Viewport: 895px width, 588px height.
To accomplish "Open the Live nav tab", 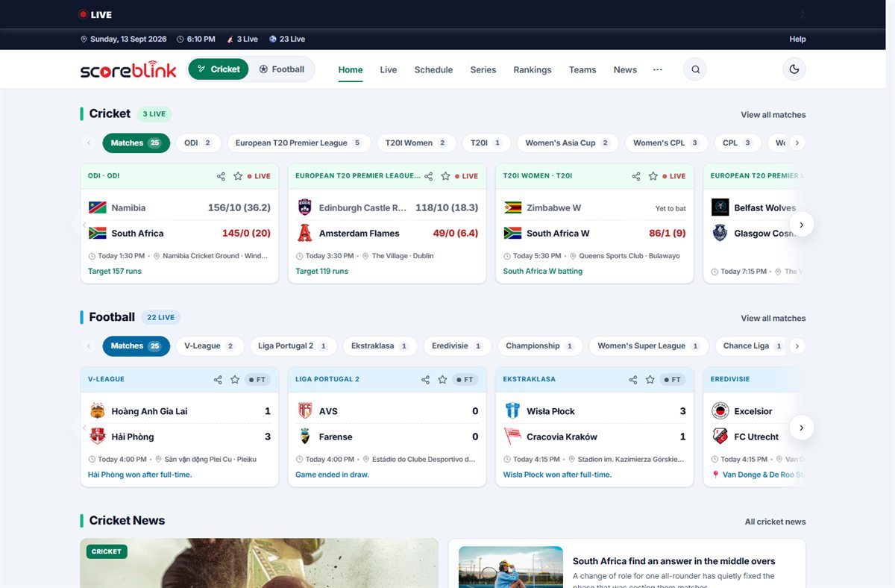I will coord(389,69).
